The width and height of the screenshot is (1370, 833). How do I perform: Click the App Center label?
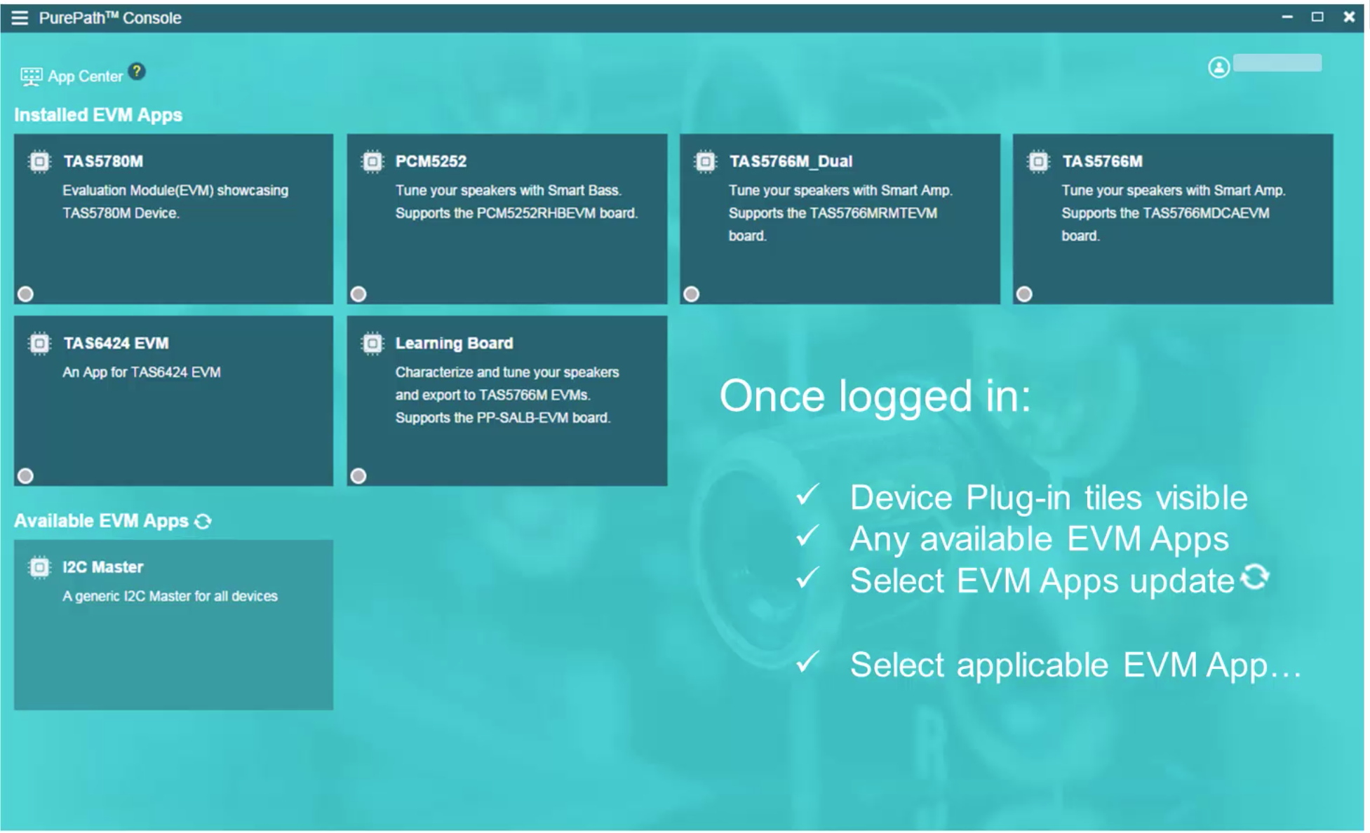[x=85, y=76]
